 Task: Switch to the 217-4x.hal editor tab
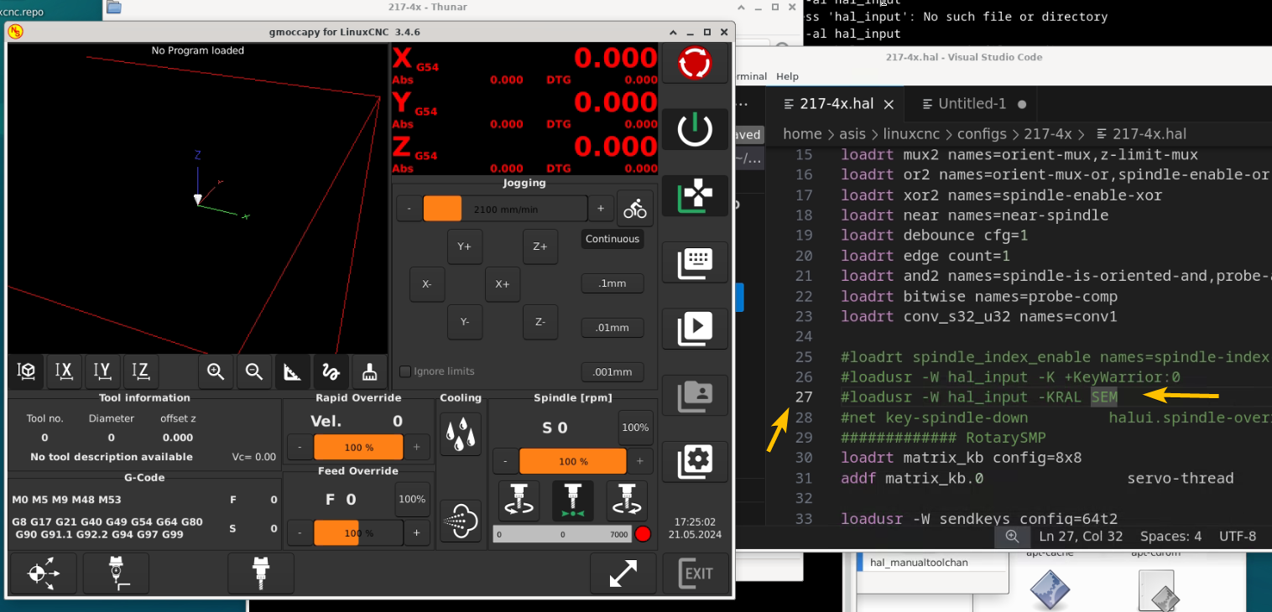coord(837,104)
